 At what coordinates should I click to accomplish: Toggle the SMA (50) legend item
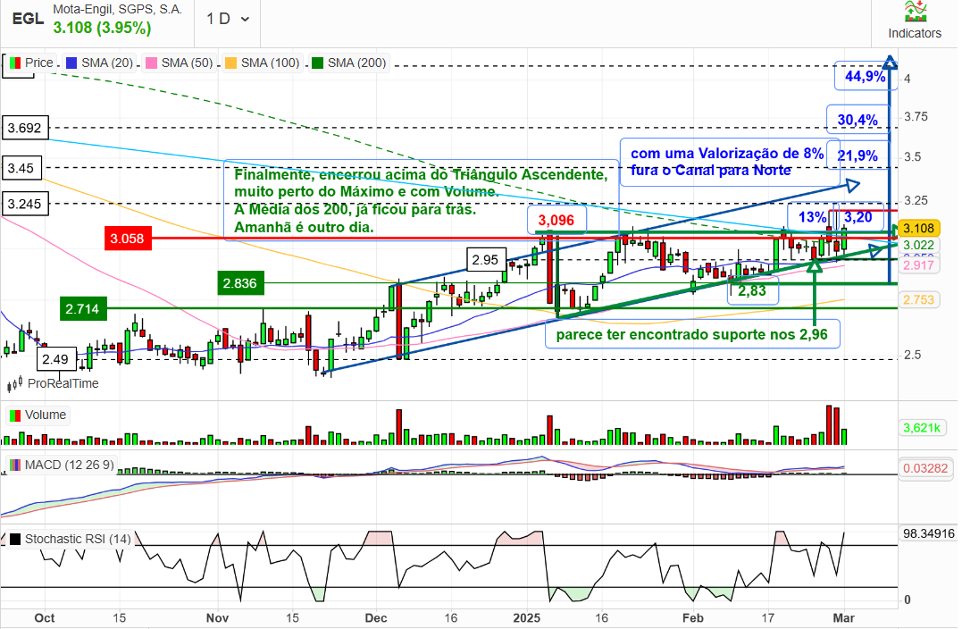point(180,63)
